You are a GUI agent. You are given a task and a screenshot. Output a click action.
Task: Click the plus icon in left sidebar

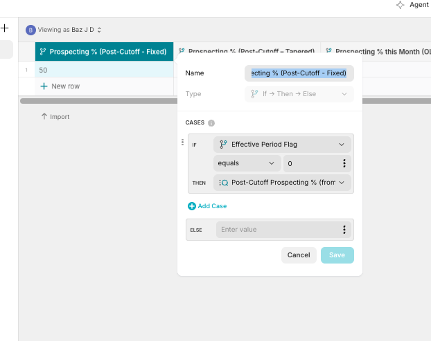coord(4,28)
